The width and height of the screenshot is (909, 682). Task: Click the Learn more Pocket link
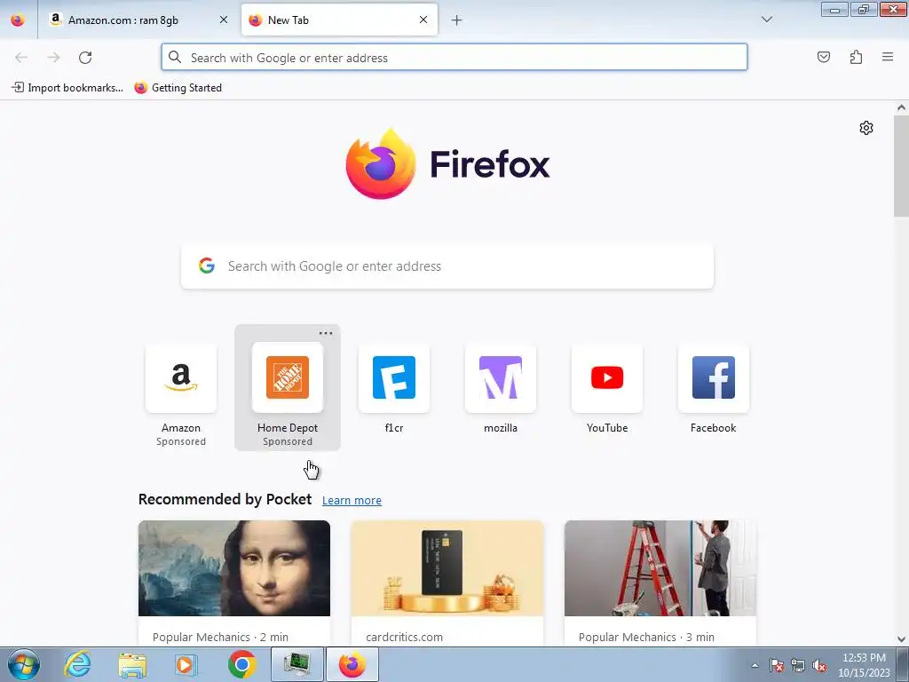pyautogui.click(x=352, y=500)
